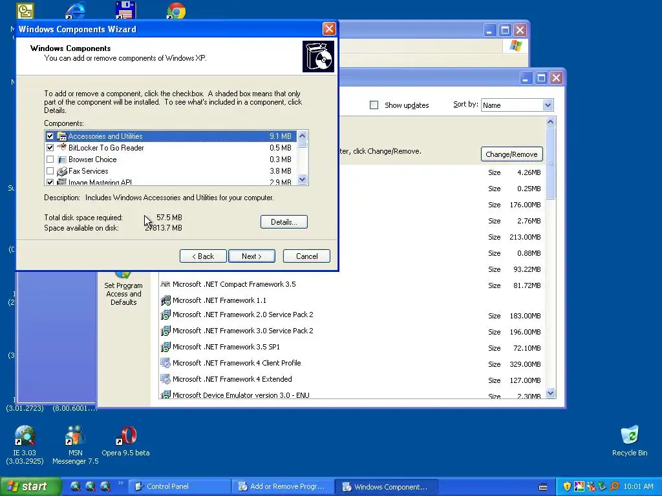
Task: Switch to Add or Remove Programs taskbar button
Action: tap(283, 487)
